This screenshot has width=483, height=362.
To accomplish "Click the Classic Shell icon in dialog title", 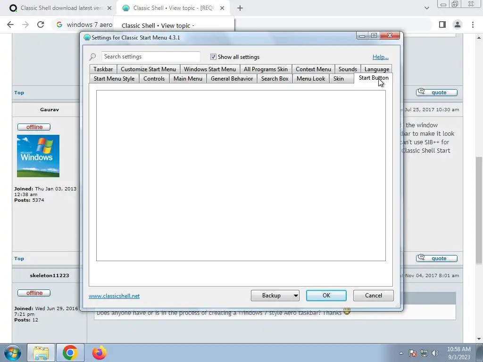I will [87, 38].
